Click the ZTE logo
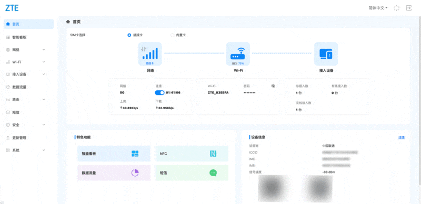The height and width of the screenshot is (204, 421). click(x=12, y=8)
